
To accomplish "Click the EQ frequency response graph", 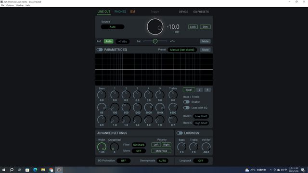I will click(154, 69).
